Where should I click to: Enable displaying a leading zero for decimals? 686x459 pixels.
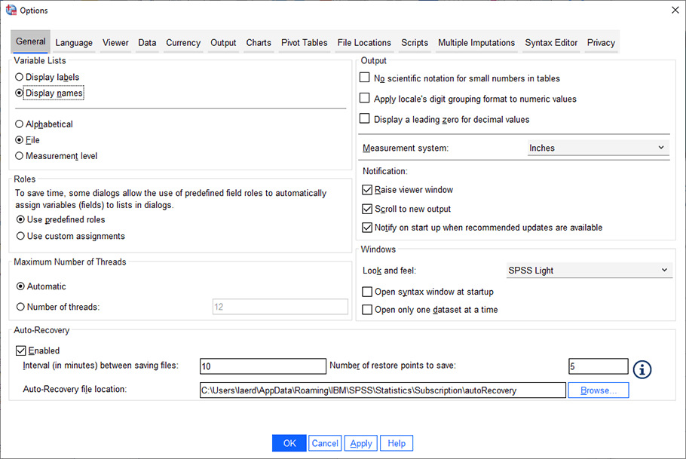[365, 119]
